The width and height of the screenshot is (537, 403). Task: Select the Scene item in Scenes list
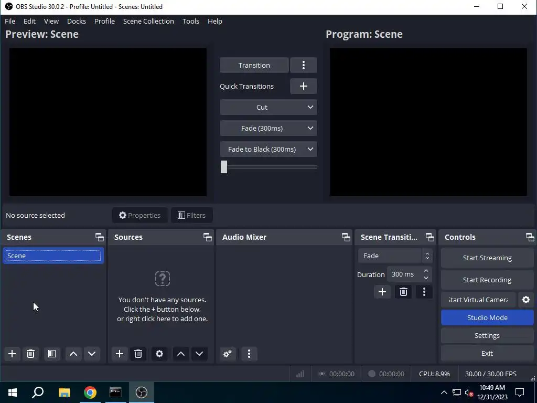[53, 256]
